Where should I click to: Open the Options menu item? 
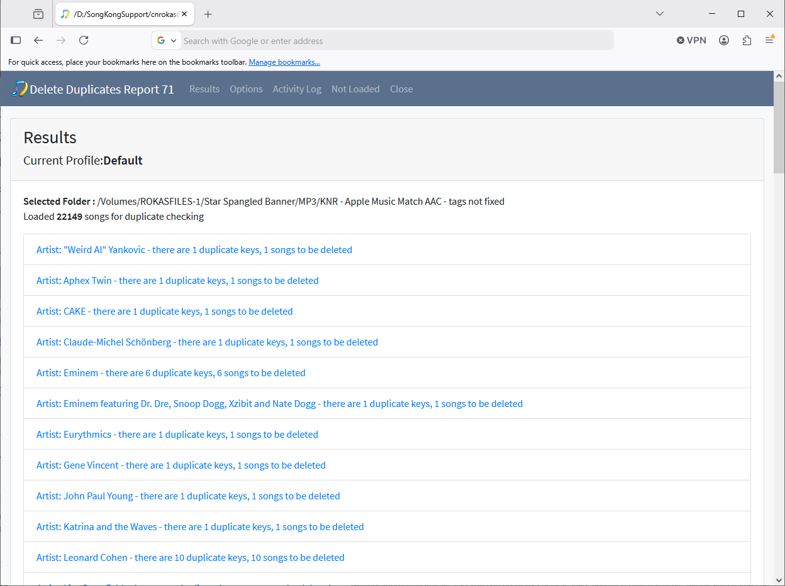coord(246,89)
